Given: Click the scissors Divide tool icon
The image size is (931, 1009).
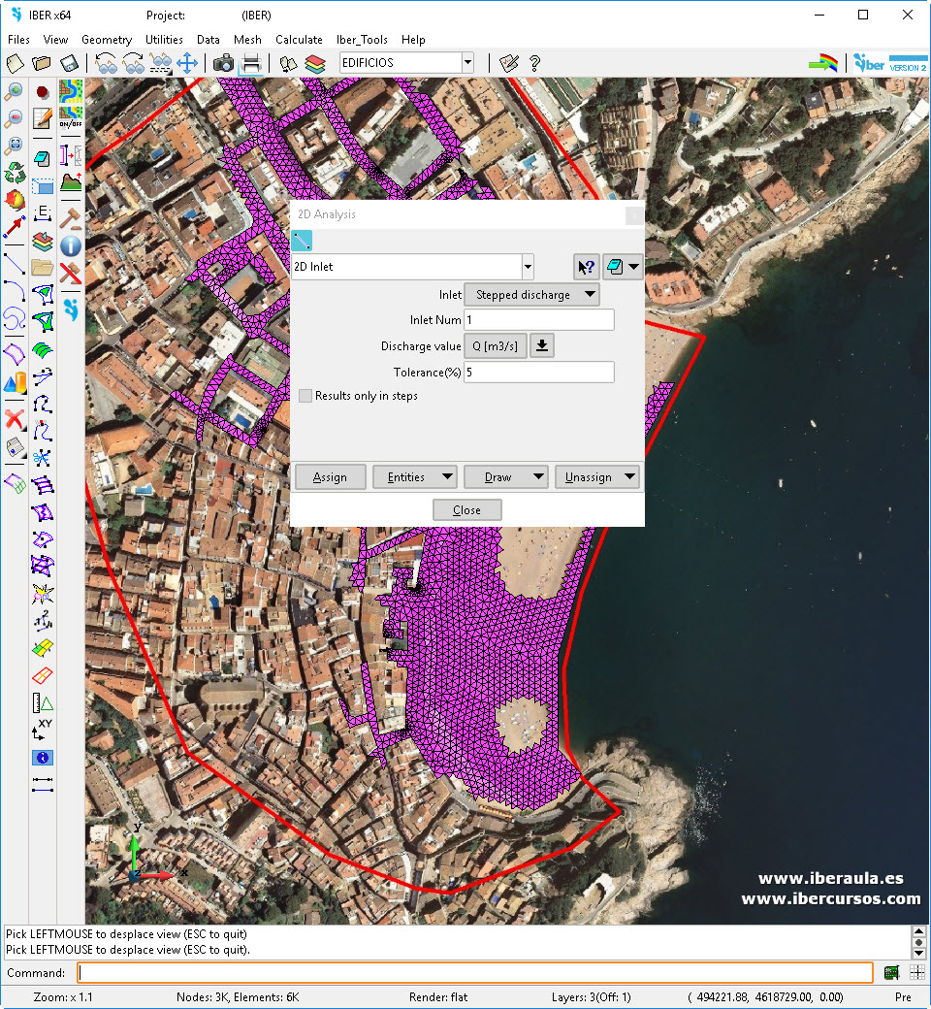Looking at the screenshot, I should [x=42, y=458].
